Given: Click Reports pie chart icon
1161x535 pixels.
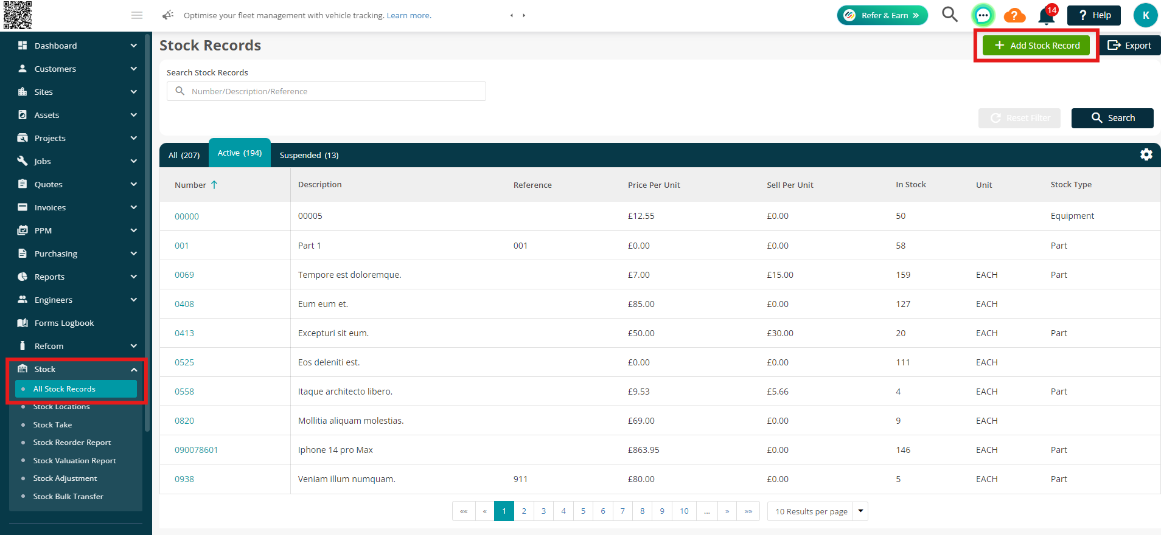Looking at the screenshot, I should tap(23, 277).
